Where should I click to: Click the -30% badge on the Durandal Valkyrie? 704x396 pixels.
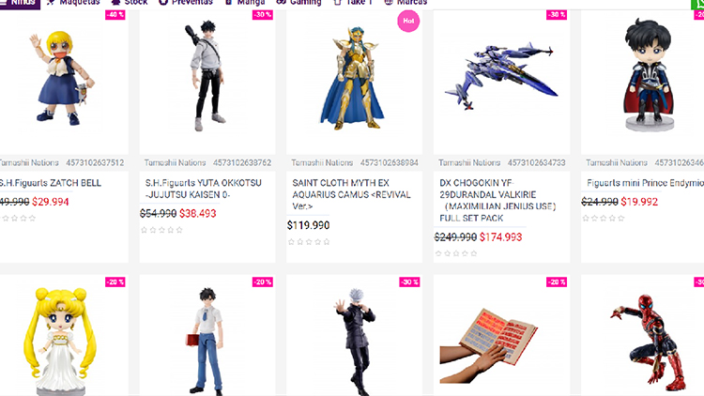coord(557,15)
